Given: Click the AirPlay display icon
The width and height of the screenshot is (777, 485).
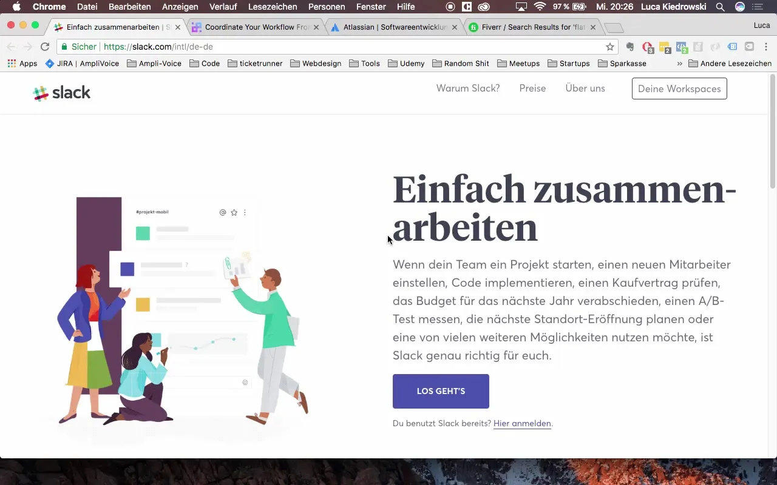Looking at the screenshot, I should point(521,7).
